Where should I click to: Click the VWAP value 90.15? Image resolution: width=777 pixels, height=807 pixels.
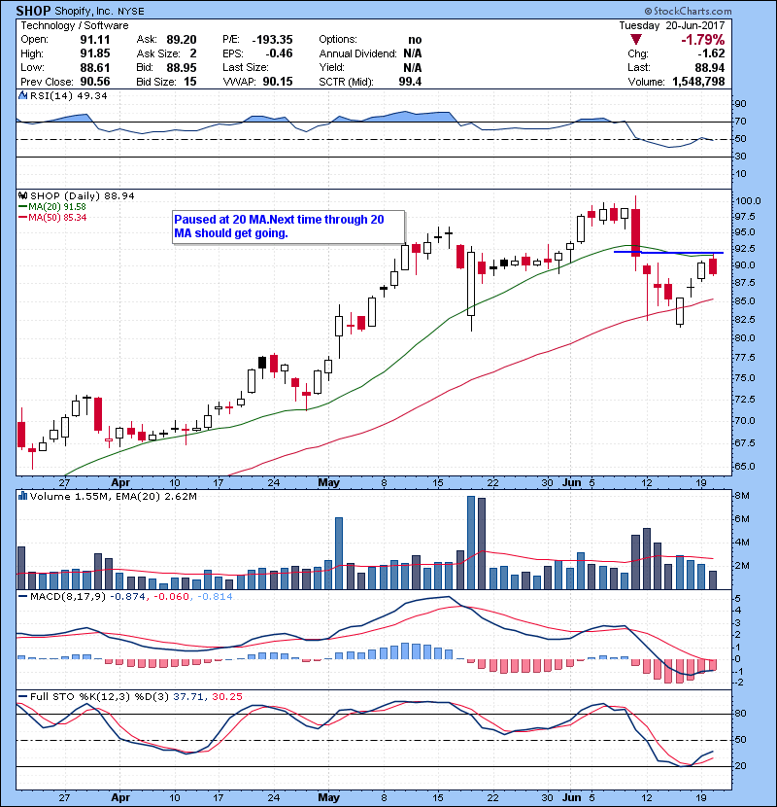[278, 82]
